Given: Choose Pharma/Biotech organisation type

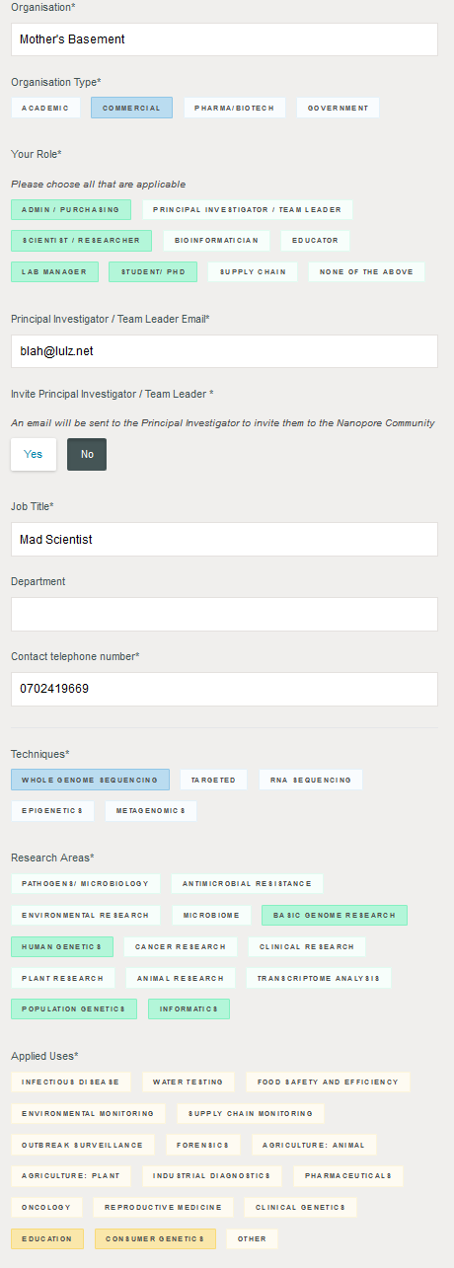Looking at the screenshot, I should pos(235,108).
